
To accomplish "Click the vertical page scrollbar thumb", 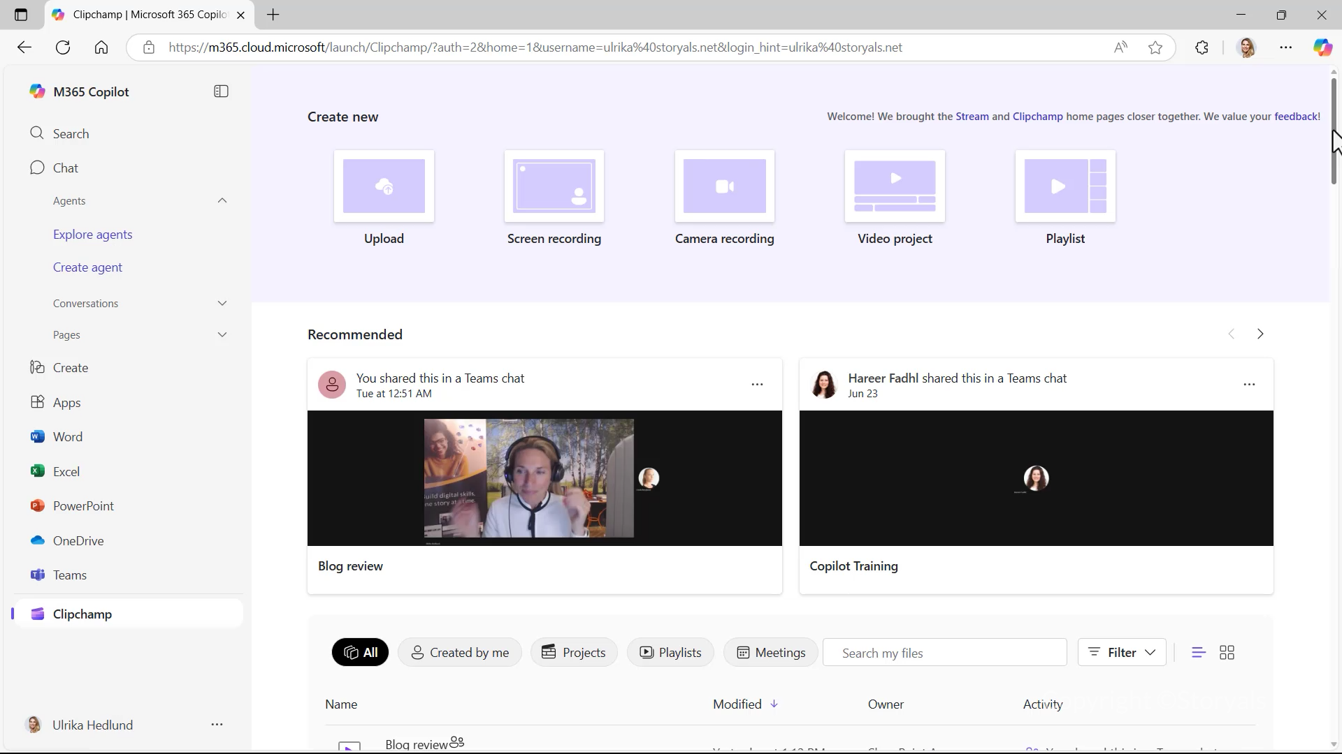I will point(1334,130).
